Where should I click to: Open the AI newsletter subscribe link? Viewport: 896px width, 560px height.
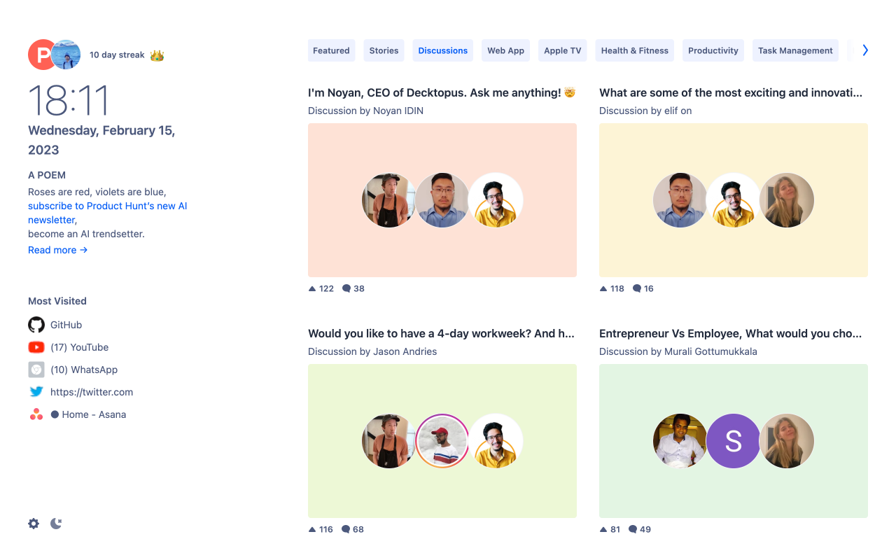click(108, 213)
